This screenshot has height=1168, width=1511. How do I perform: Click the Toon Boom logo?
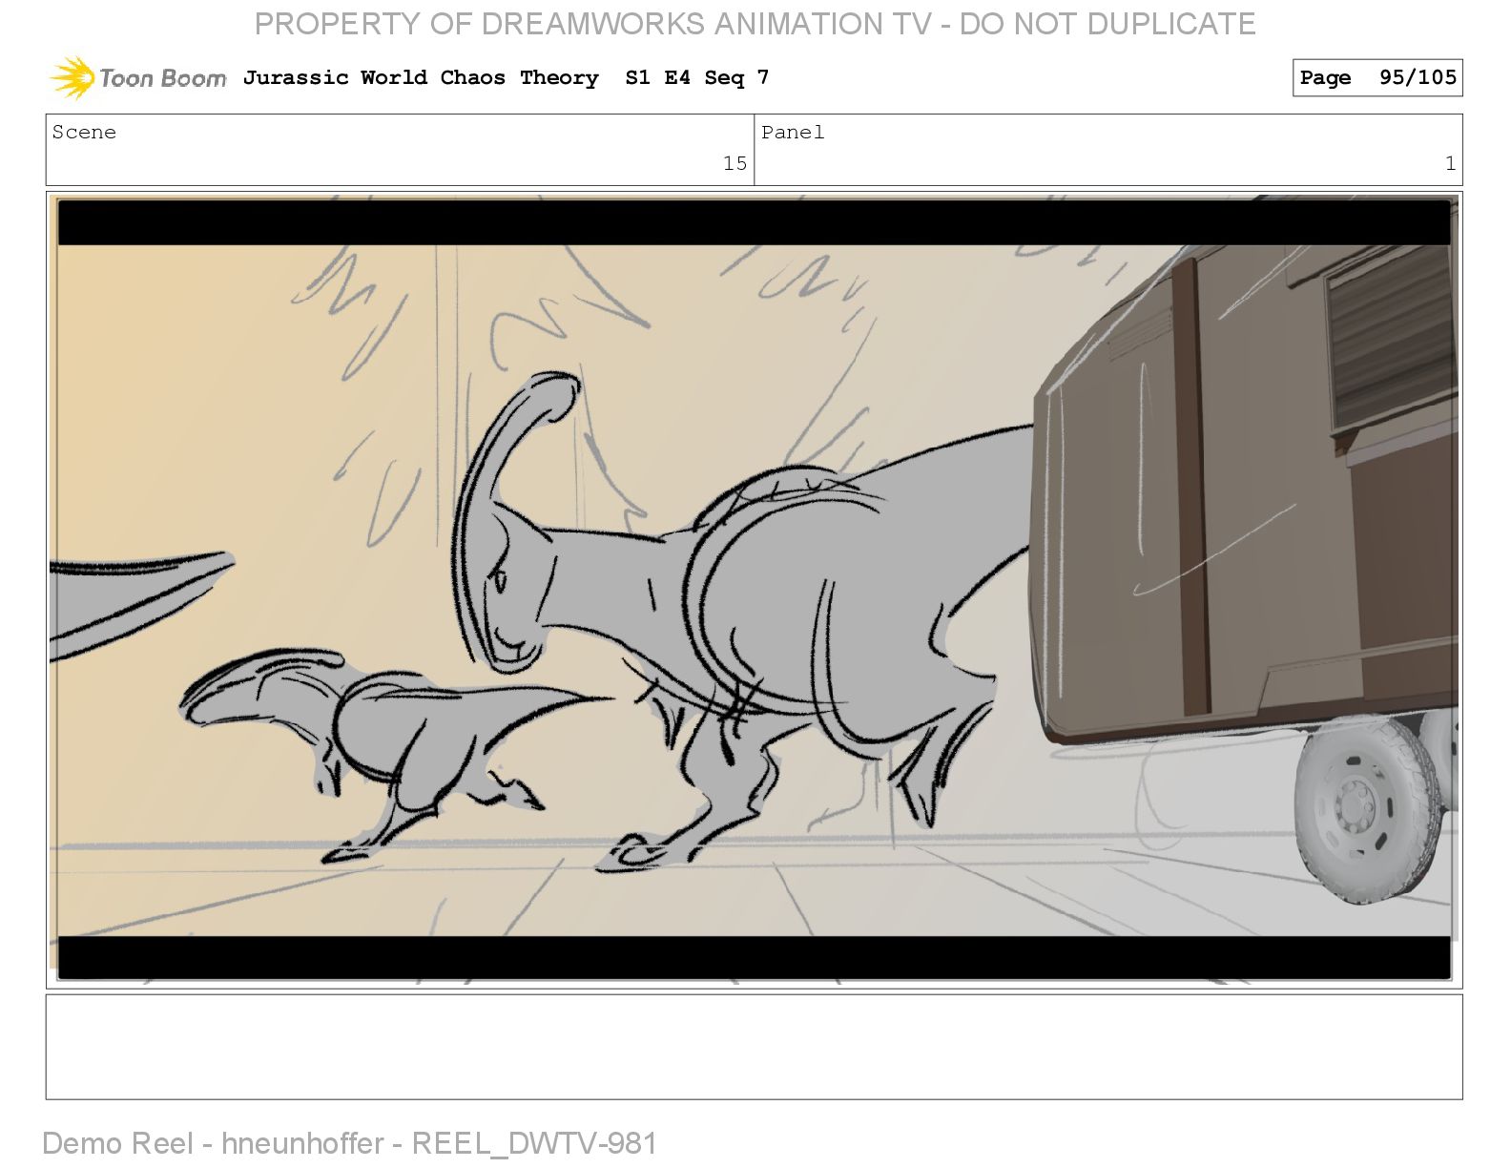pos(138,77)
